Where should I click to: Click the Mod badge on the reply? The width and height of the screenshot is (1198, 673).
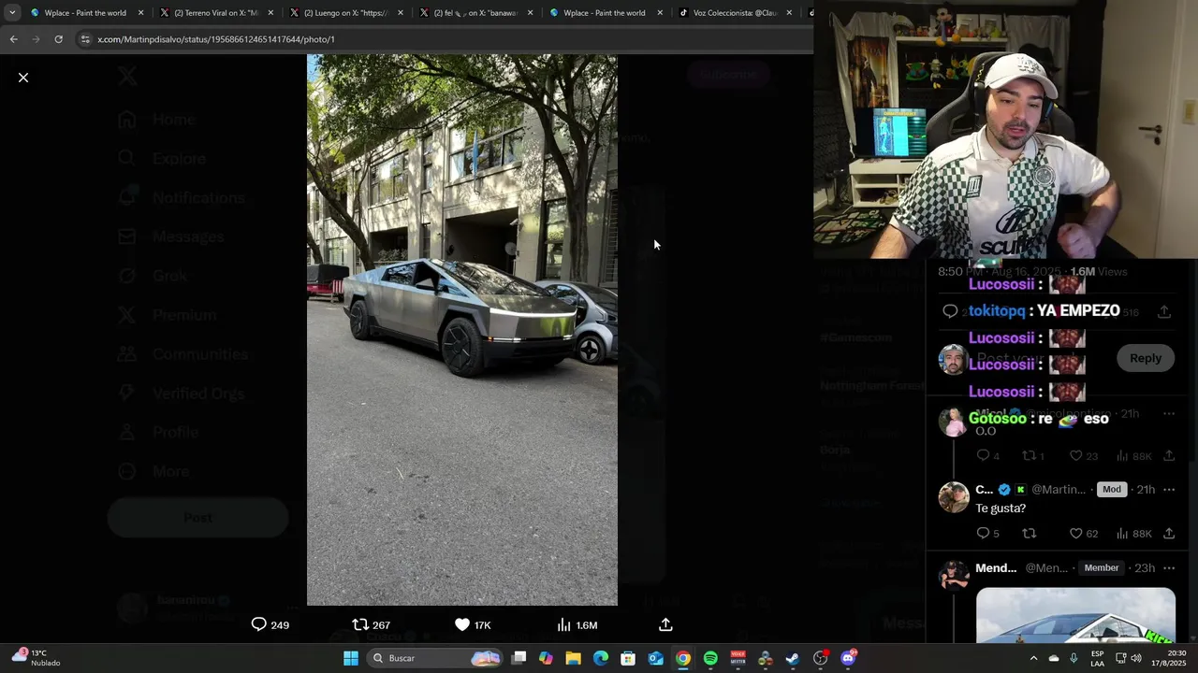tap(1111, 490)
